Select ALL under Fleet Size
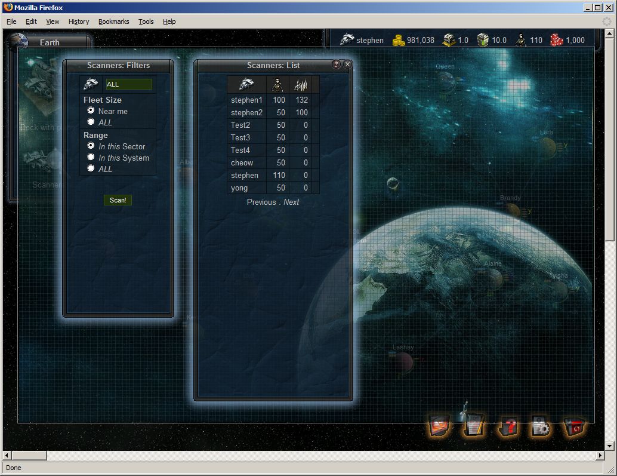This screenshot has height=476, width=617. click(91, 122)
